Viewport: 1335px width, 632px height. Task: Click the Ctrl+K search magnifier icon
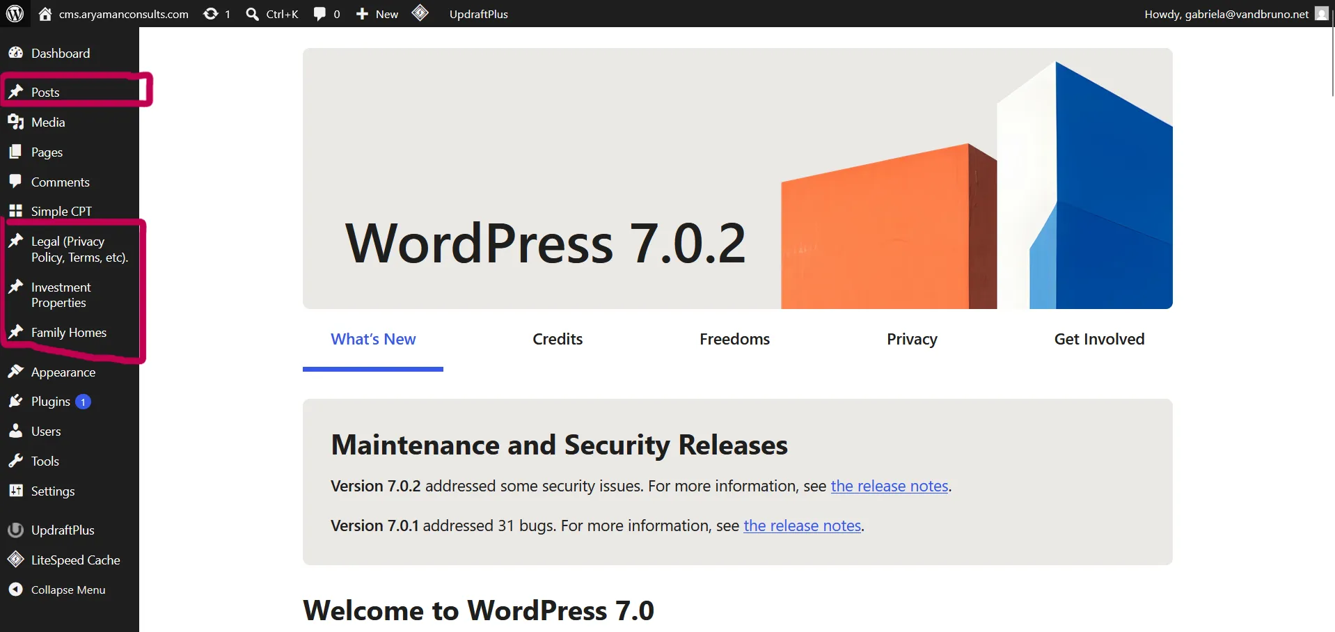[252, 14]
